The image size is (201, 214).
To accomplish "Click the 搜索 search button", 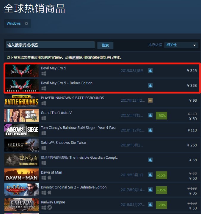I will click(x=105, y=45).
